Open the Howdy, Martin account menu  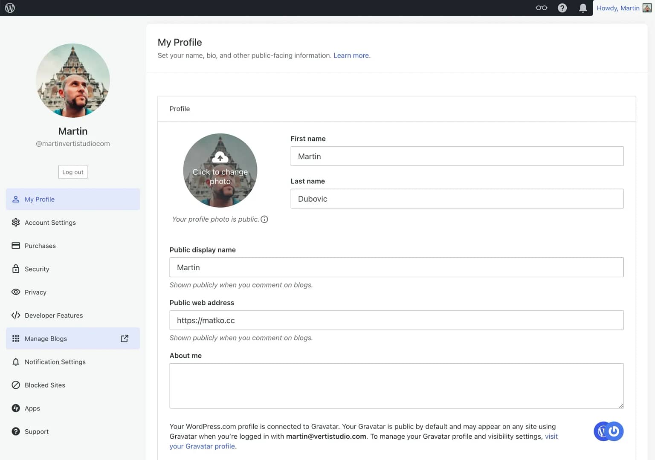(x=623, y=8)
